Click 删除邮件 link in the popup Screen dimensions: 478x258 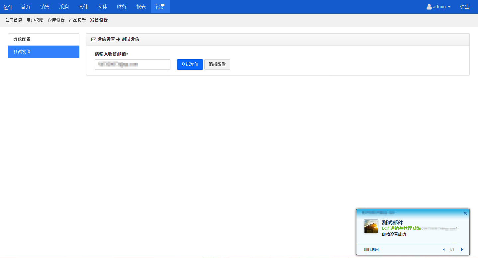(x=372, y=250)
